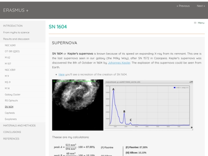Screen dimensions: 208x156
Task: Open the NGC 6369 page
Action: tap(10, 70)
